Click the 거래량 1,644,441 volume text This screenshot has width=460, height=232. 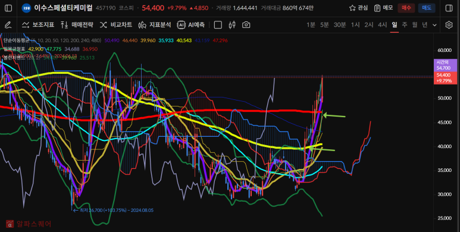point(236,8)
